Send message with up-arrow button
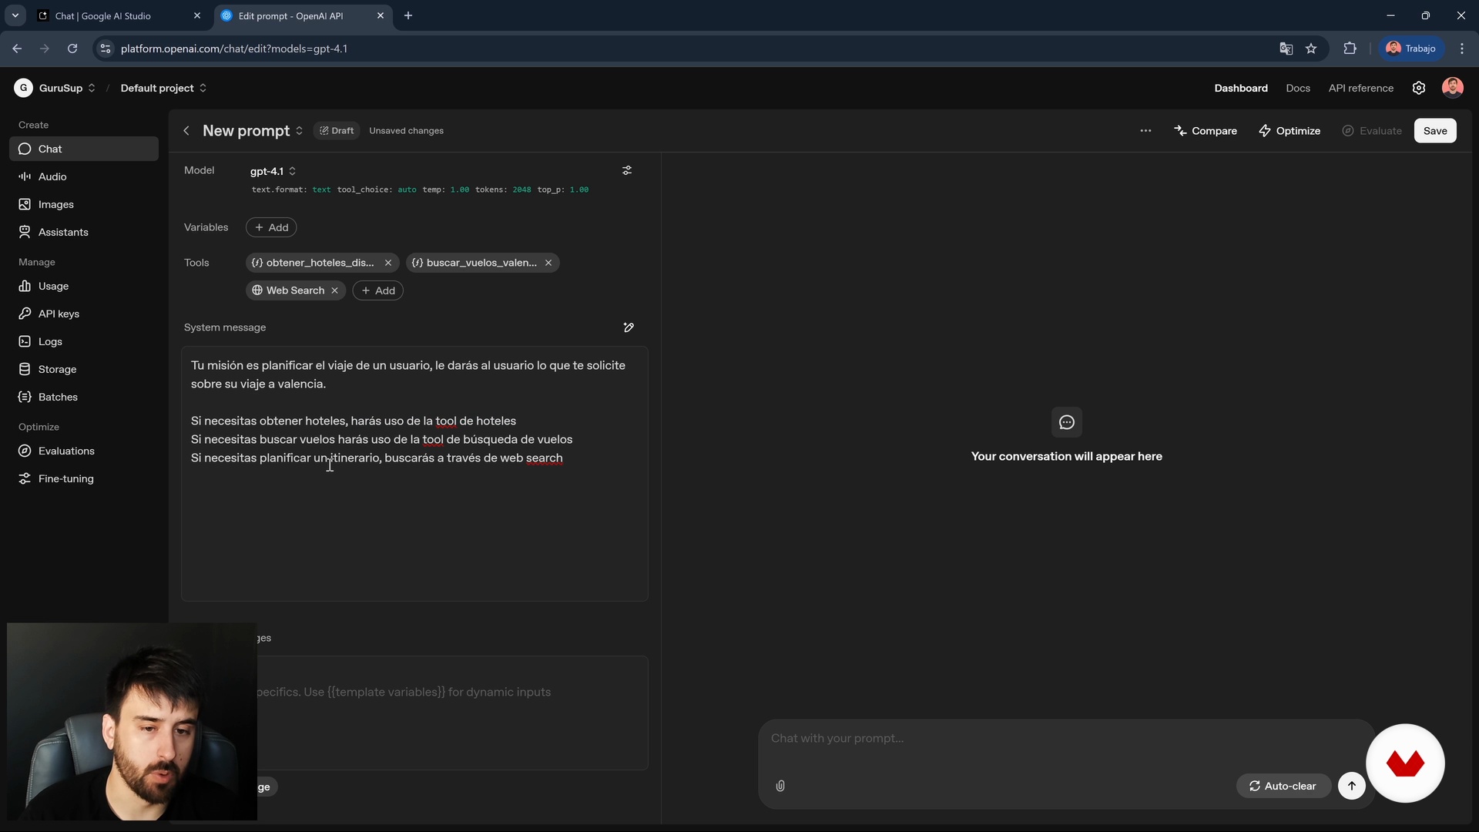The height and width of the screenshot is (832, 1479). click(1351, 786)
